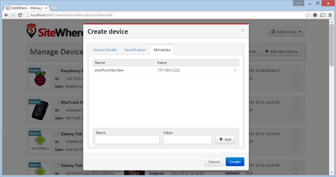The height and width of the screenshot is (177, 336).
Task: Go back to previous page
Action: coord(7,15)
